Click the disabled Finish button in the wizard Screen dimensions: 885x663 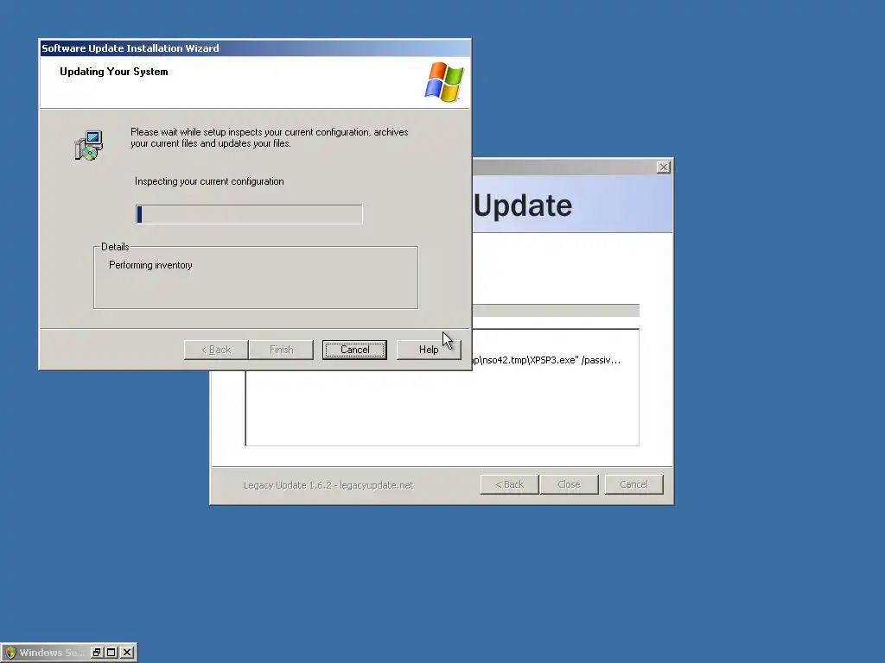click(x=281, y=350)
